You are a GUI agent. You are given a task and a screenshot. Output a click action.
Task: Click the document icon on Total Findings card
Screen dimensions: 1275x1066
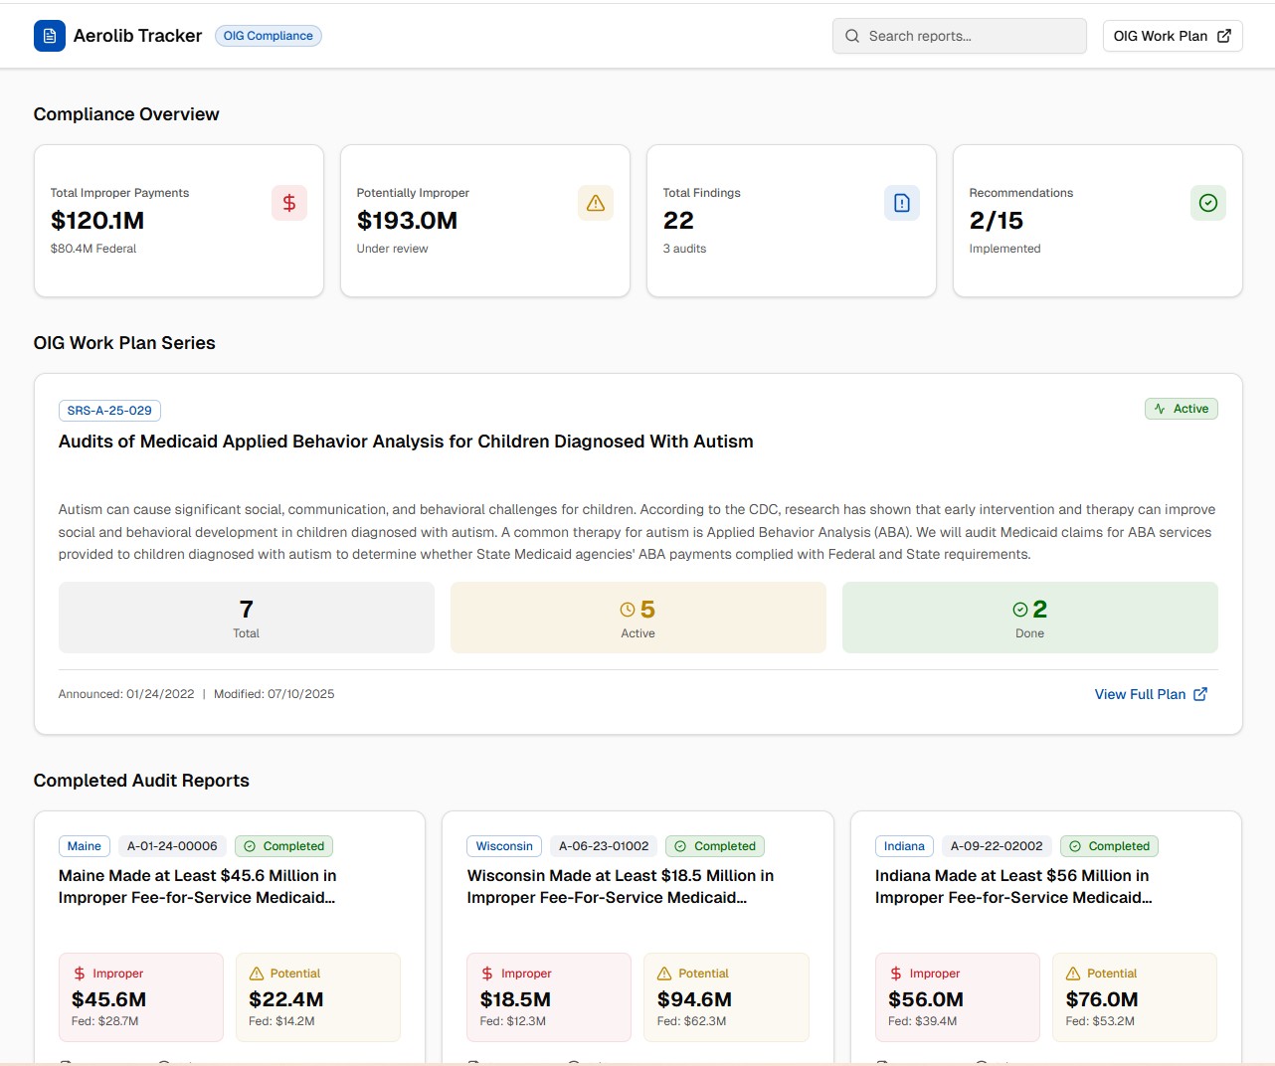(902, 202)
